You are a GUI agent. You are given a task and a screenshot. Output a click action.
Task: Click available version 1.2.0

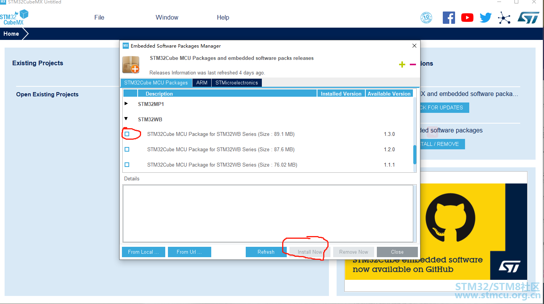tap(390, 149)
